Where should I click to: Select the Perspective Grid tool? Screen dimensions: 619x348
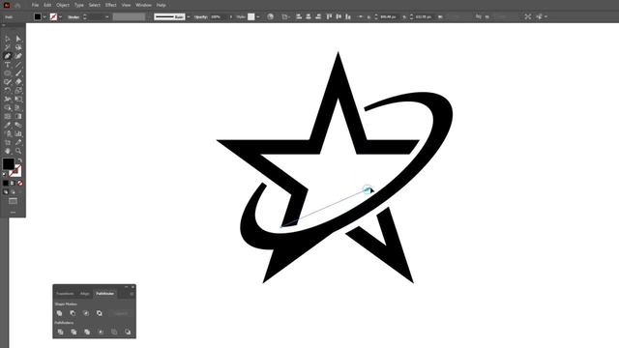coord(18,107)
